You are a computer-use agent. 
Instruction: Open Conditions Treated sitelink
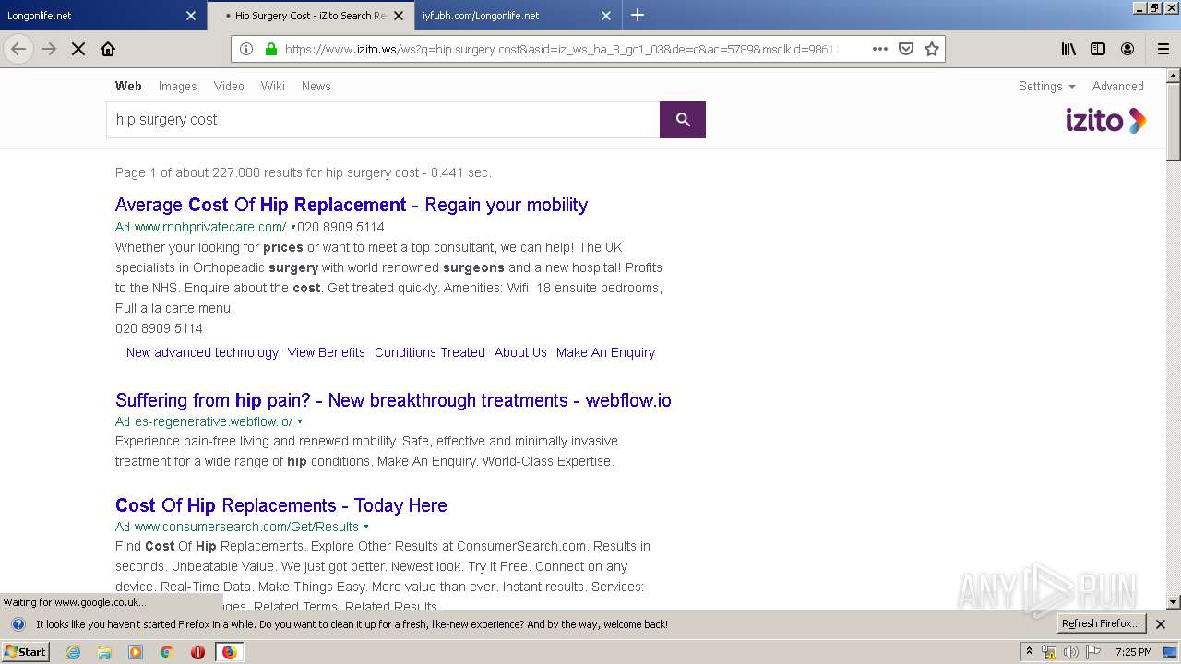point(430,352)
